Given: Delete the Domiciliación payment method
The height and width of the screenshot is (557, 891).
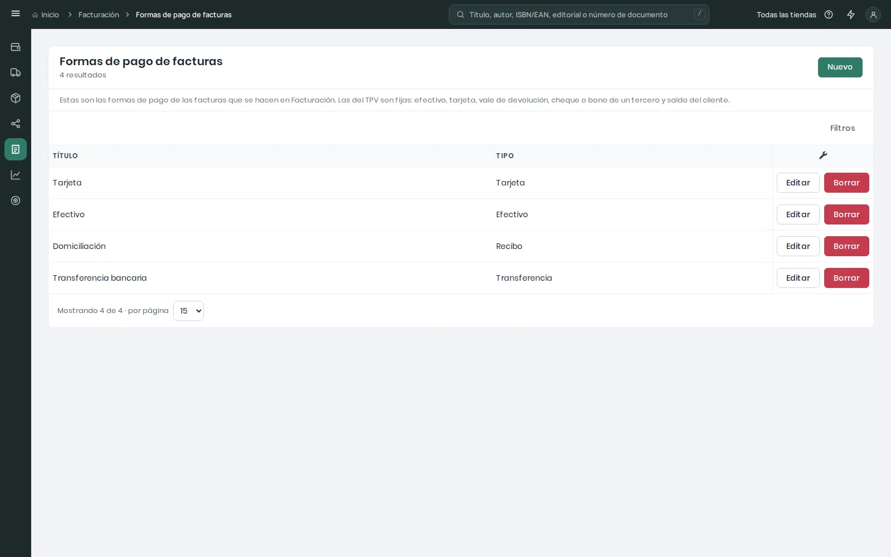Looking at the screenshot, I should point(846,246).
